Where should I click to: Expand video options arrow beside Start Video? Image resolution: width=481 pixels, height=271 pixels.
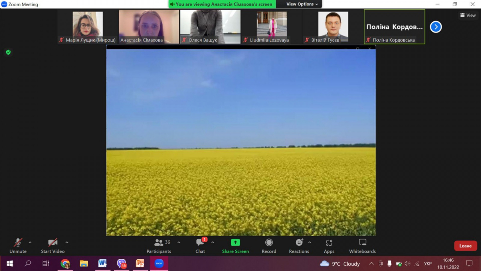(x=67, y=242)
